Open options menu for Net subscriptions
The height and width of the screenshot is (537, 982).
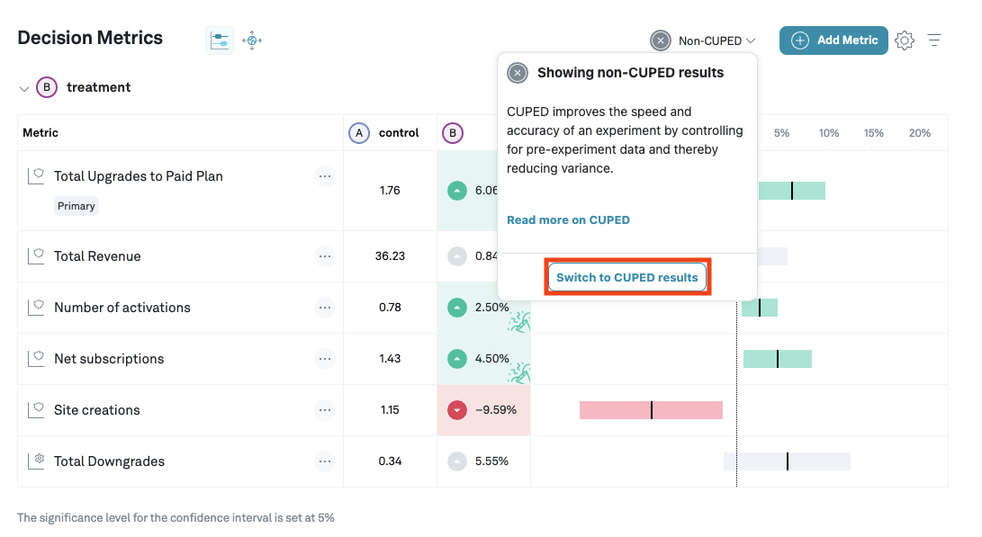coord(324,359)
